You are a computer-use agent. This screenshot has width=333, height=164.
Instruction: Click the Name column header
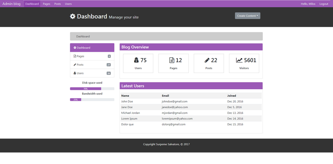pos(125,96)
